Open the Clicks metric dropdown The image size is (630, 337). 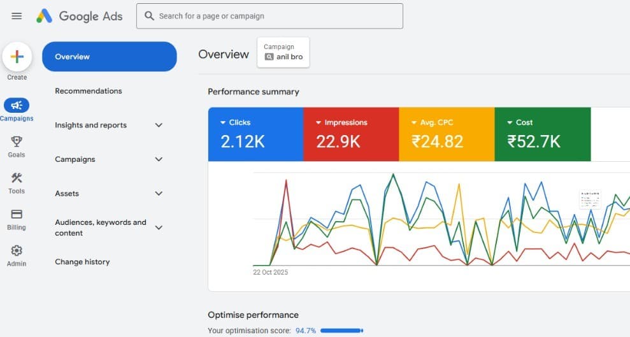pos(223,122)
